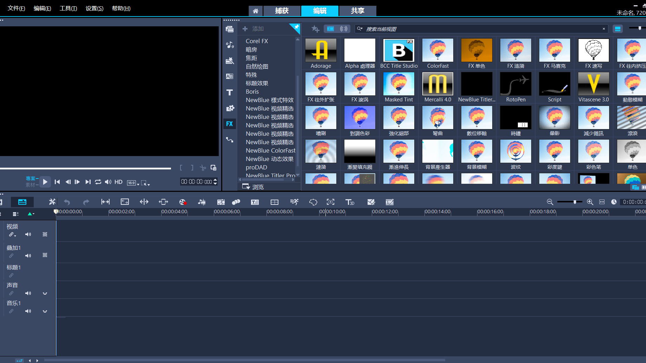This screenshot has height=363, width=646.
Task: Open the Media library panel icon
Action: (x=230, y=29)
